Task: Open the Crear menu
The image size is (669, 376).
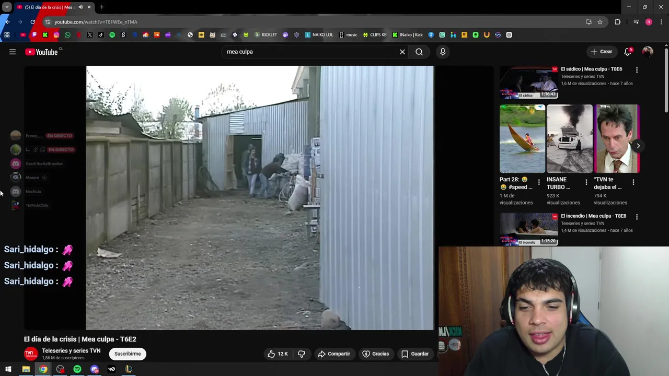Action: tap(601, 52)
